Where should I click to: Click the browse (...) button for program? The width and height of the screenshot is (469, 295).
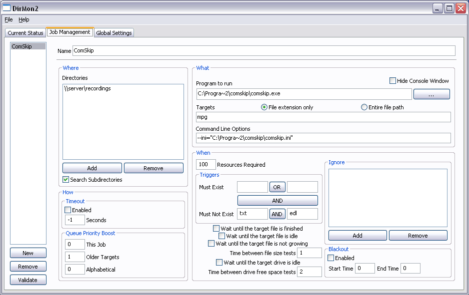tap(431, 94)
